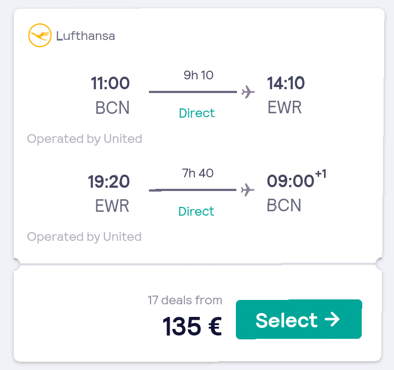Screen dimensions: 394x370
Task: Click the 135 € price
Action: point(192,326)
